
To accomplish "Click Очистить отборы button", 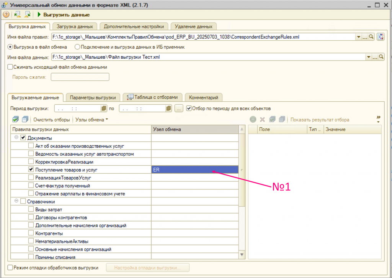I will pyautogui.click(x=52, y=120).
